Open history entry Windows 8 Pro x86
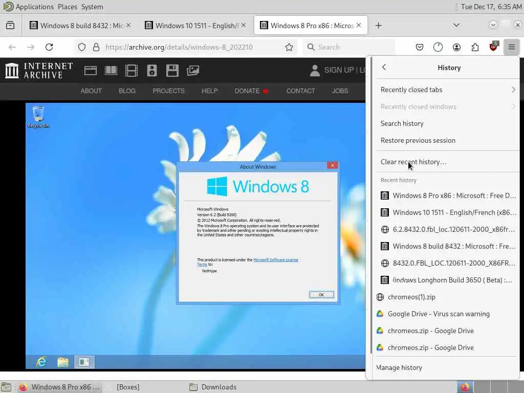The width and height of the screenshot is (524, 393). pos(448,195)
